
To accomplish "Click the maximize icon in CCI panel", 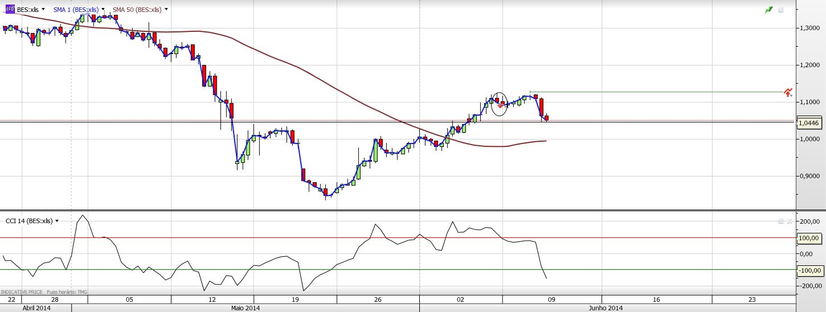I will 781,221.
